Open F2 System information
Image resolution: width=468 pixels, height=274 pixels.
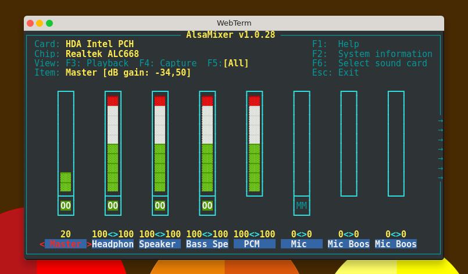click(372, 54)
